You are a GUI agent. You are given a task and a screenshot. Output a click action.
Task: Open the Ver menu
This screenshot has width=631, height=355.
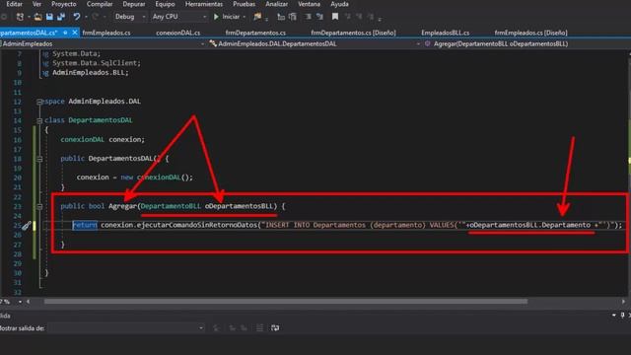[36, 4]
